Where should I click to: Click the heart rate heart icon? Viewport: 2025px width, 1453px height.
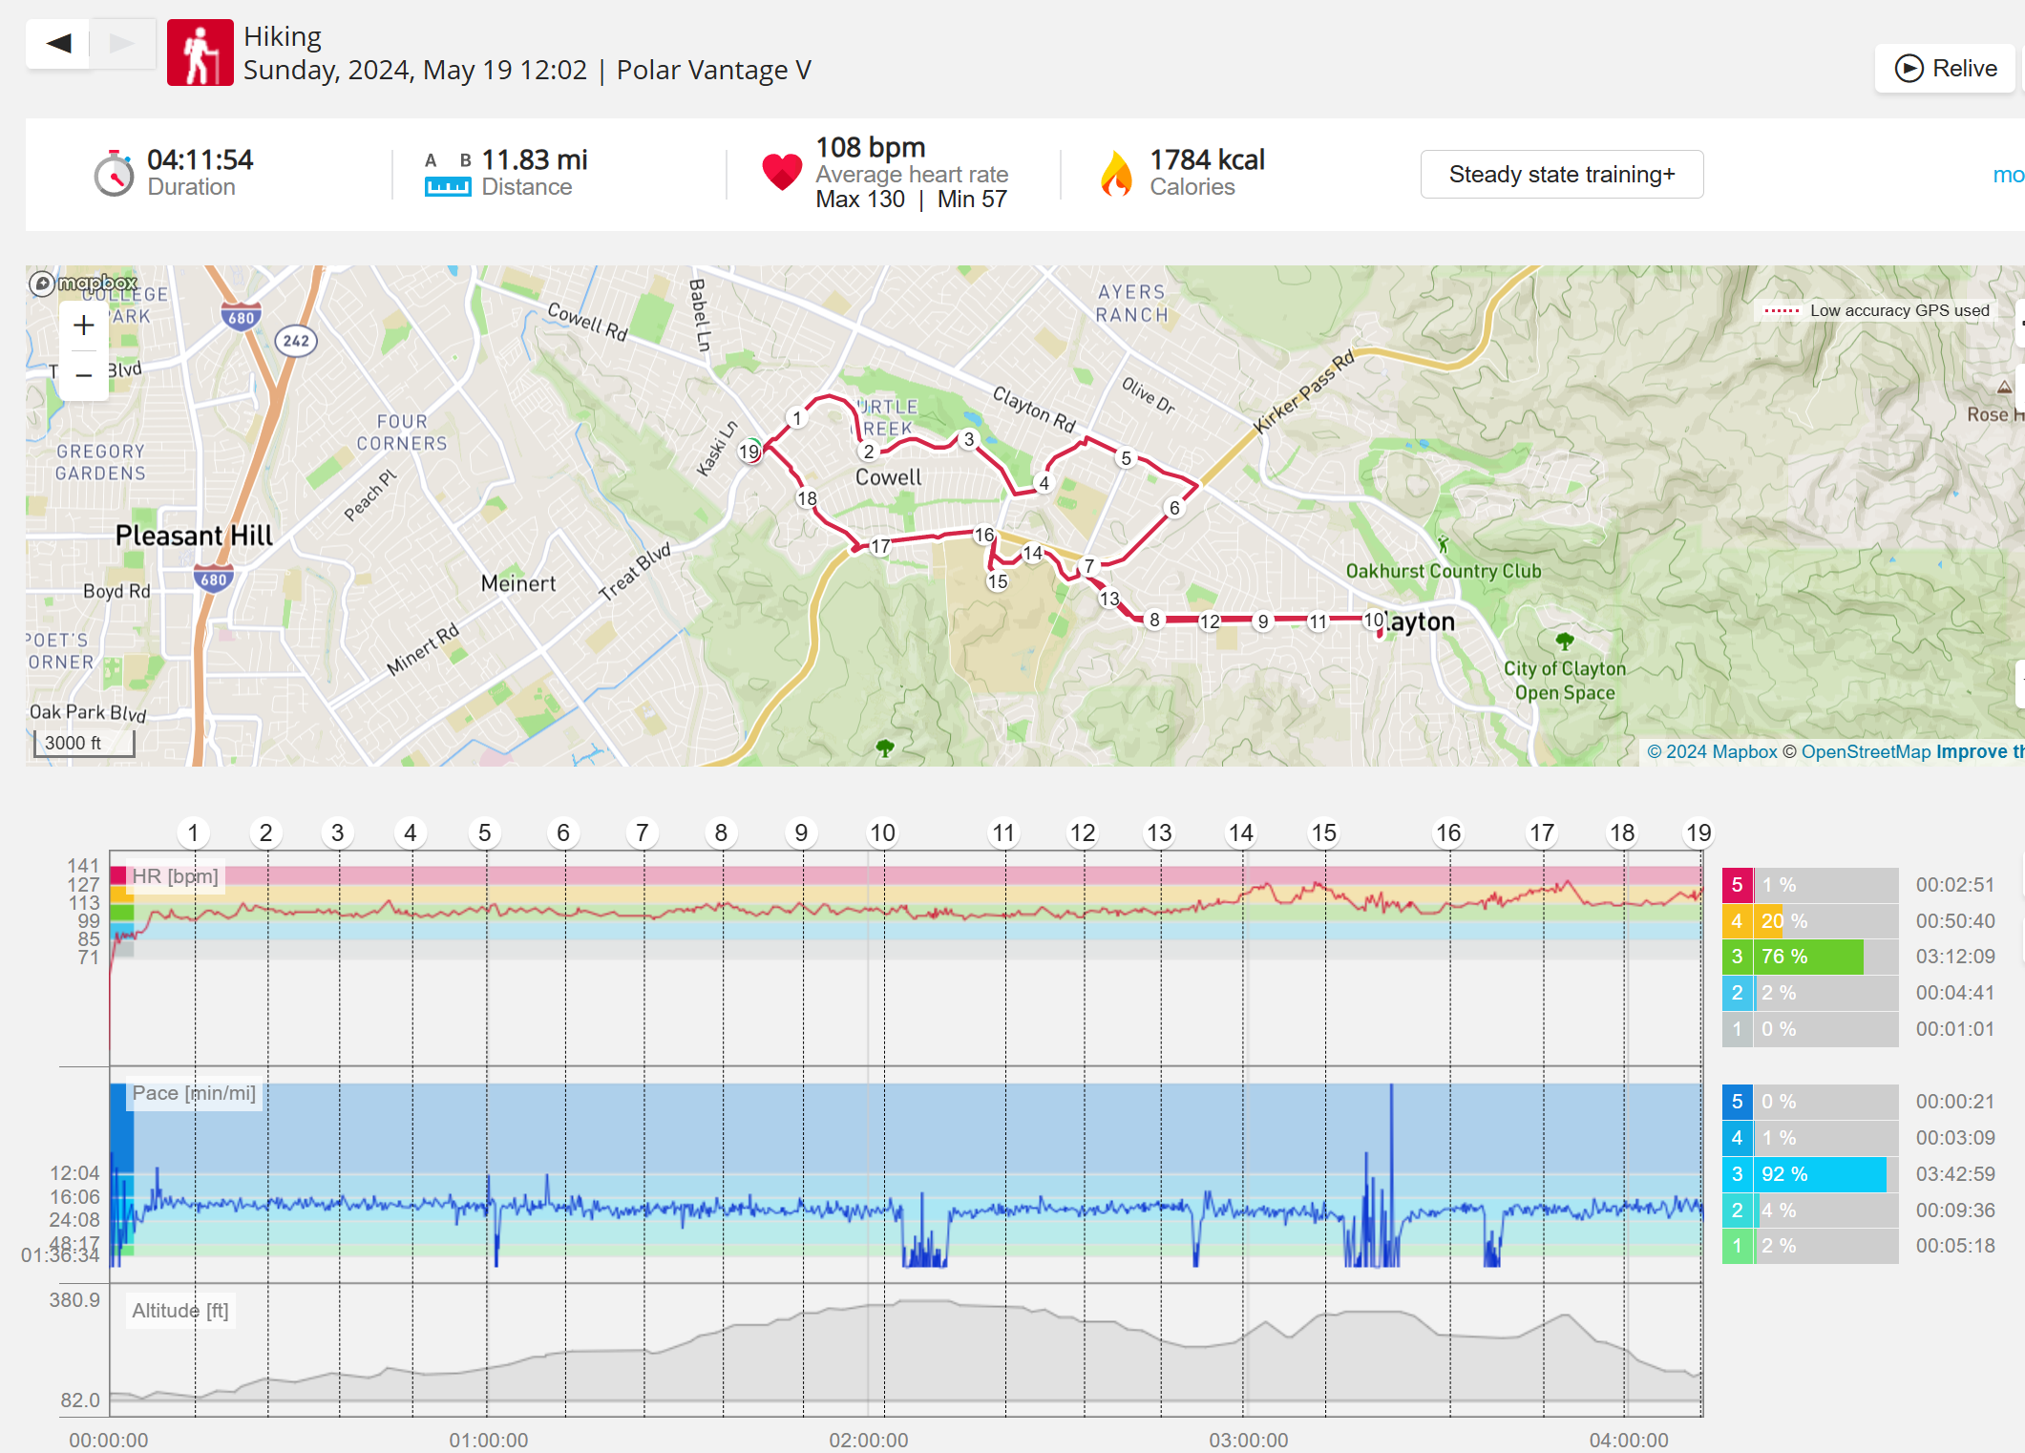point(781,172)
